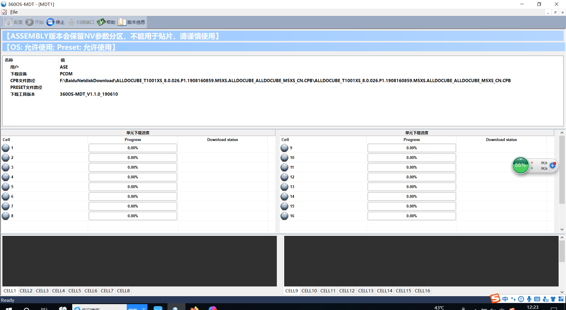
Task: Click the Sogou input method S icon
Action: click(x=495, y=299)
